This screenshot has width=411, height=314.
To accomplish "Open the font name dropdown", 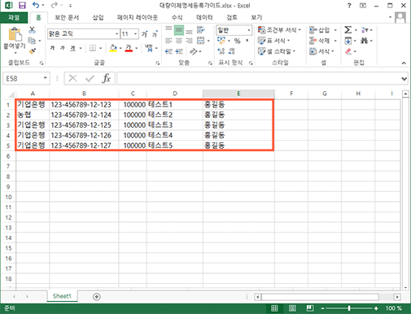I will click(117, 34).
